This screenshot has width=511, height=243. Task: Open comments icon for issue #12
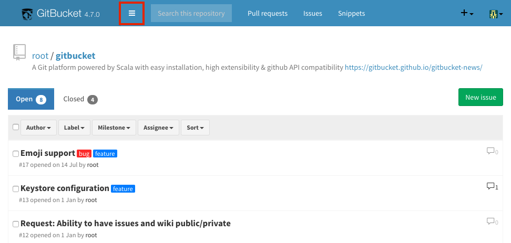pyautogui.click(x=492, y=221)
